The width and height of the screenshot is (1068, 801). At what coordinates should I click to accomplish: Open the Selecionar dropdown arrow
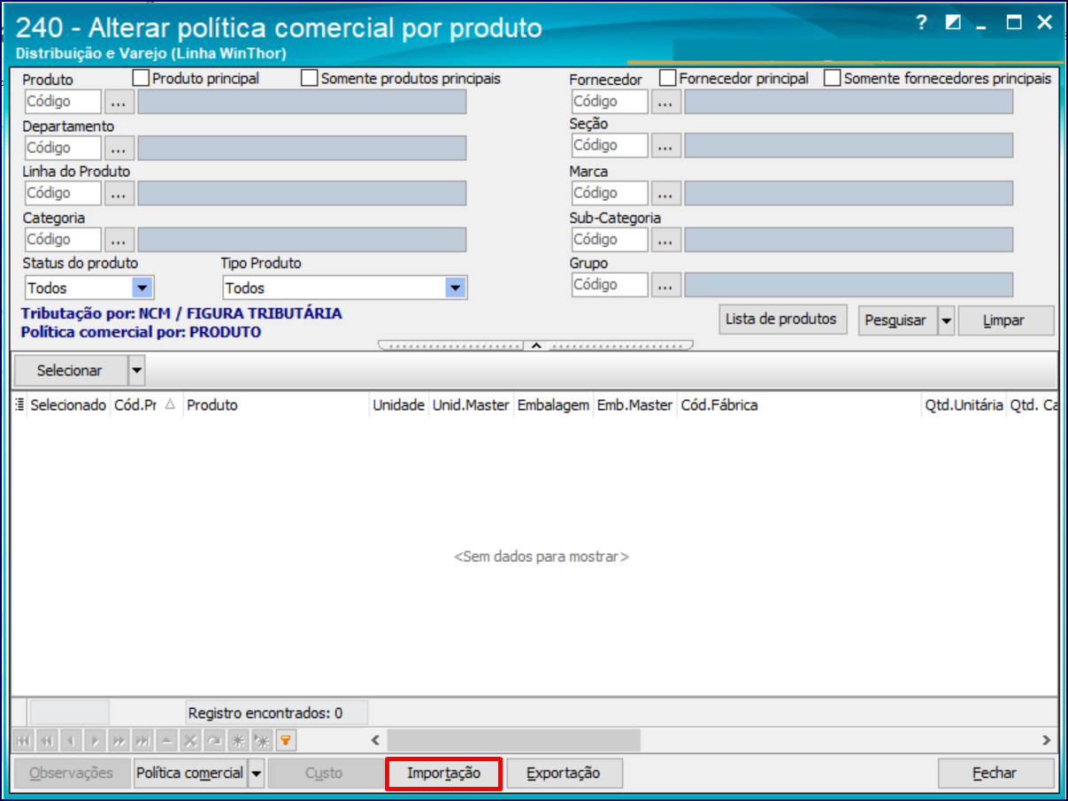click(136, 371)
